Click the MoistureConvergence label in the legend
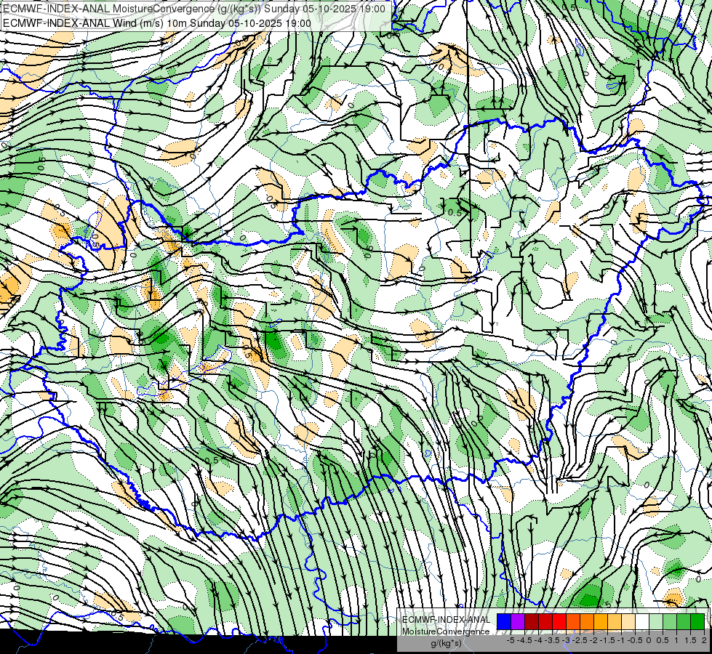Screen dimensions: 712x654 point(446,631)
